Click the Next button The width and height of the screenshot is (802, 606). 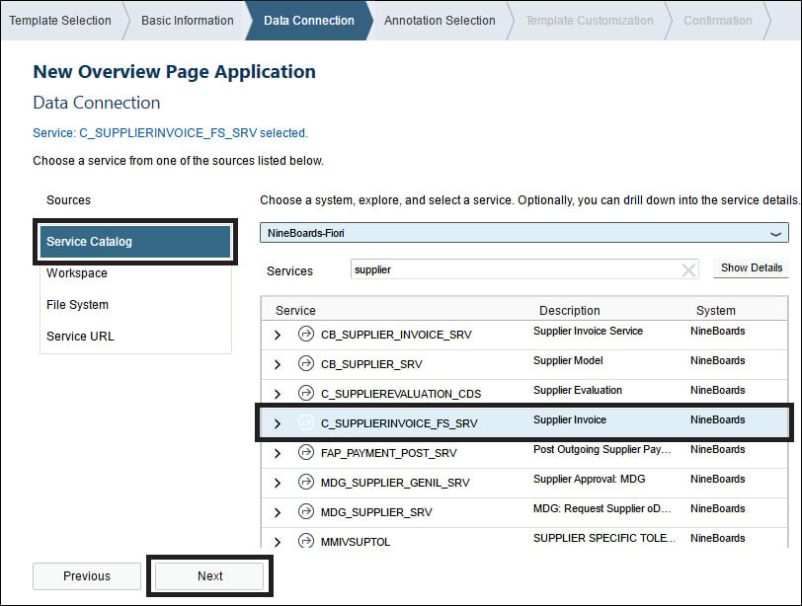point(209,576)
